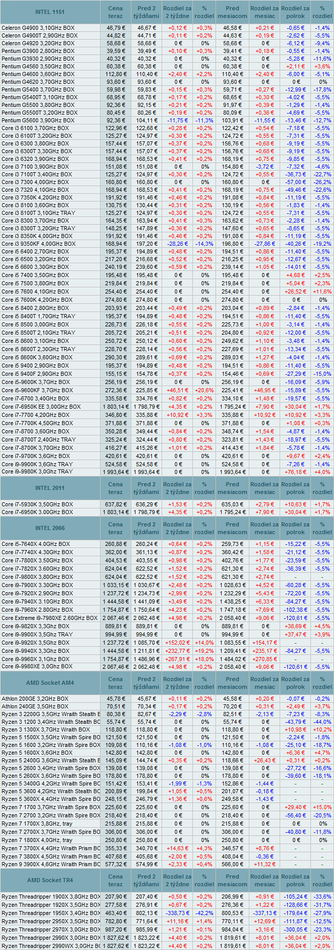Click 'Pred mesiacom' header in INTEL 2066 section
Screen dimensions: 334x950
point(232,528)
